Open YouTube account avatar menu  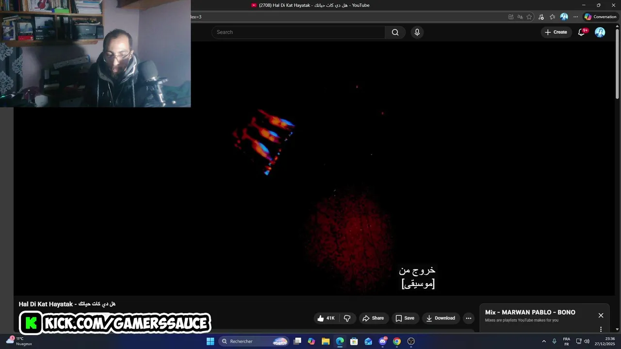(600, 32)
